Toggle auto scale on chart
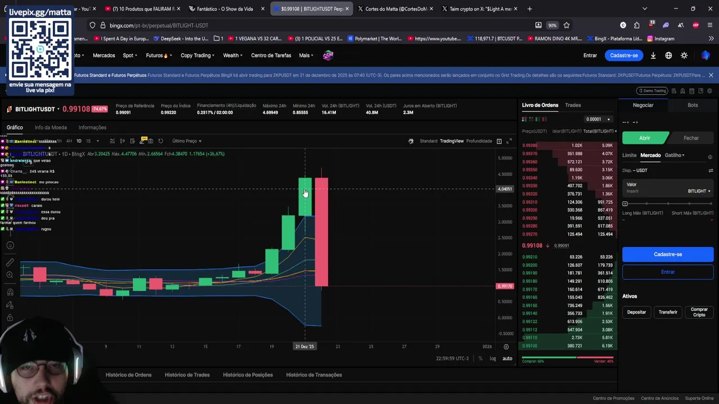Viewport: 719px width, 404px height. (x=507, y=359)
